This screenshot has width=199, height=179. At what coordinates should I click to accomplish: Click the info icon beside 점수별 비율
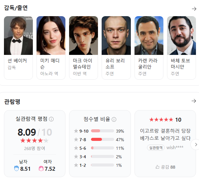[x=114, y=119]
